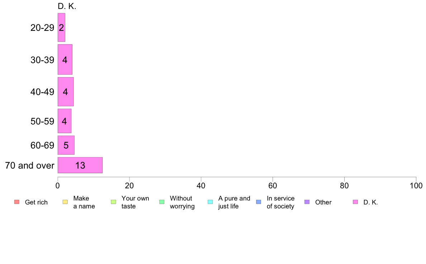Click the 70 and over bar labeled 13
426x264 pixels.
point(80,165)
